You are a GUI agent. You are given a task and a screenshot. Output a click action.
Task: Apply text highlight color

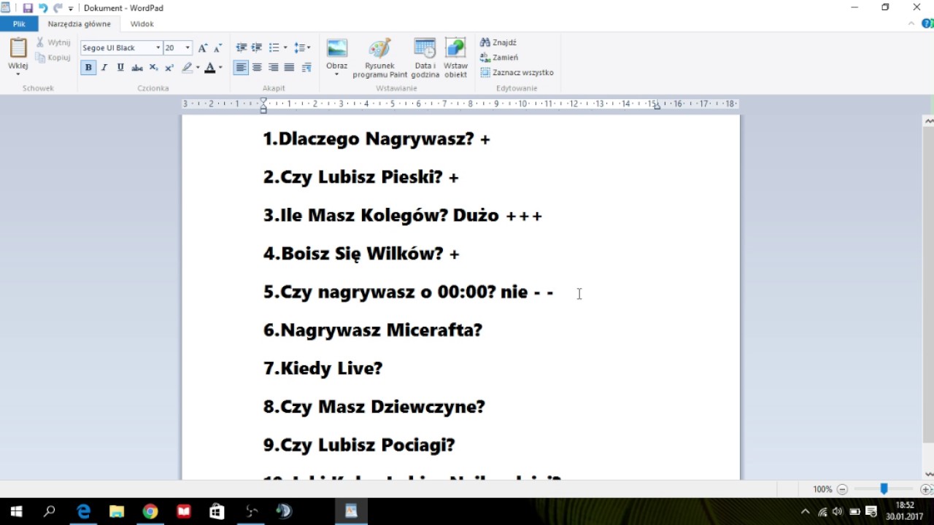coord(188,68)
